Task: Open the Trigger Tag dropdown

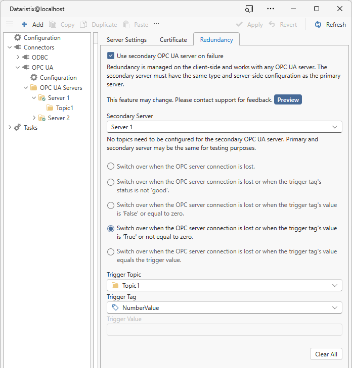Action: 224,307
